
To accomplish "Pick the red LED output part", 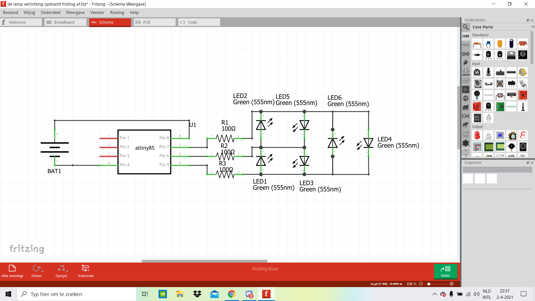I will pos(477,136).
